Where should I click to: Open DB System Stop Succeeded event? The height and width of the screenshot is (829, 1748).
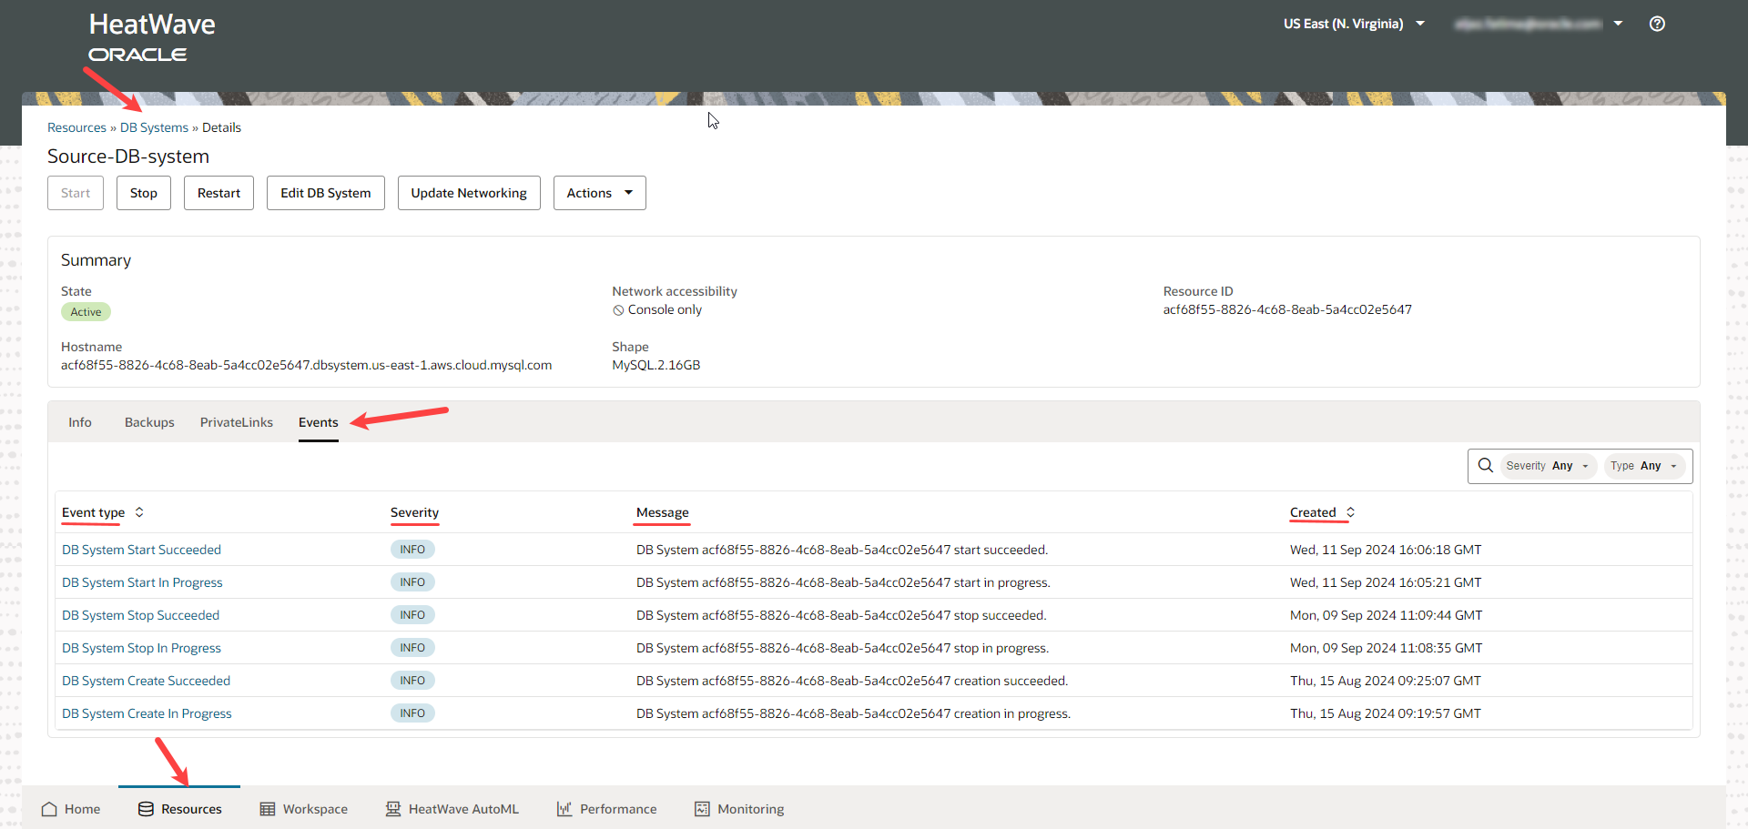click(140, 615)
